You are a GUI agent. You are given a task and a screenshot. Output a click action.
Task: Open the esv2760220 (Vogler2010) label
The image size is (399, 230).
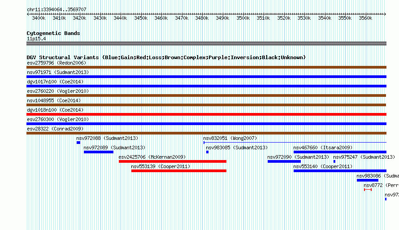[x=58, y=91]
